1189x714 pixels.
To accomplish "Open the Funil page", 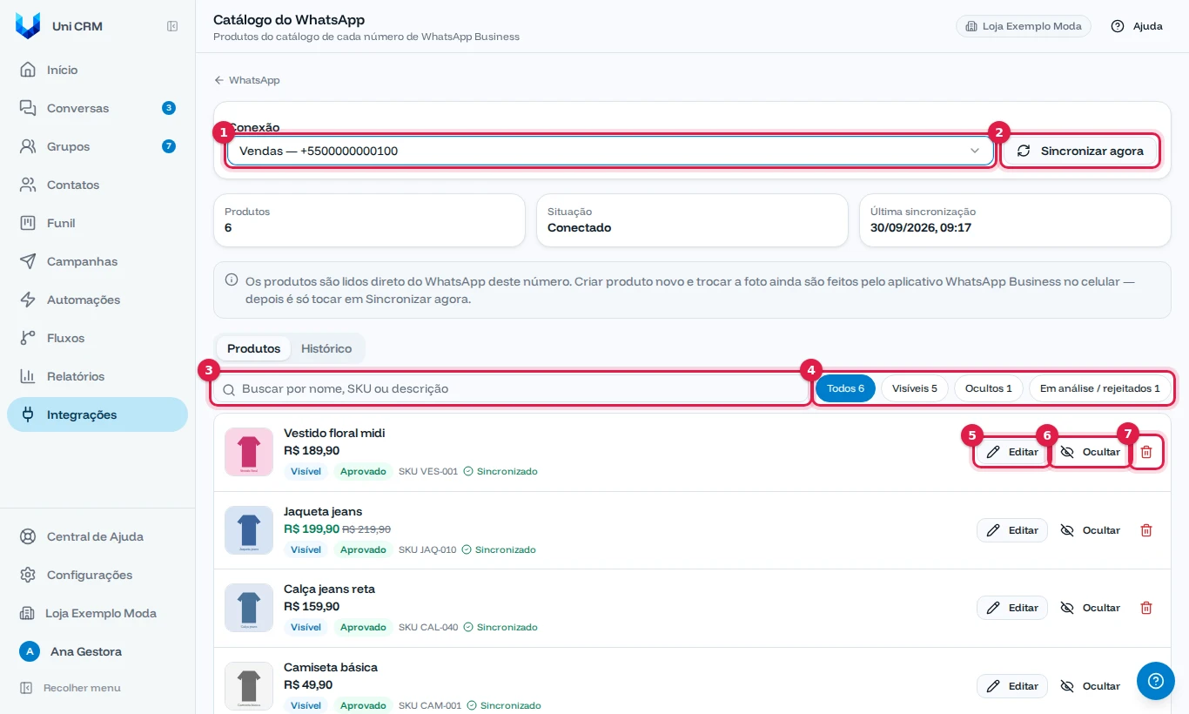I will click(97, 223).
